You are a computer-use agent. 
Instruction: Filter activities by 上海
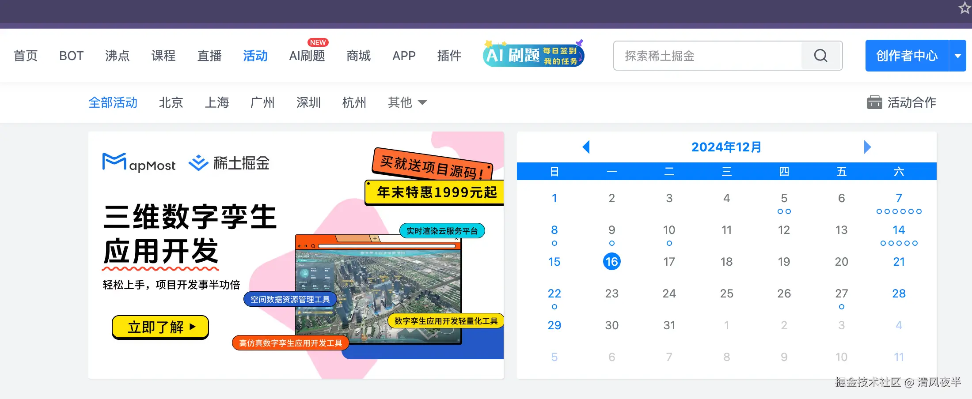tap(217, 102)
